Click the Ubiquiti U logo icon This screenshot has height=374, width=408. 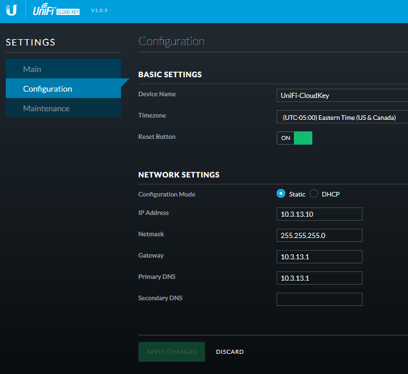coord(12,10)
